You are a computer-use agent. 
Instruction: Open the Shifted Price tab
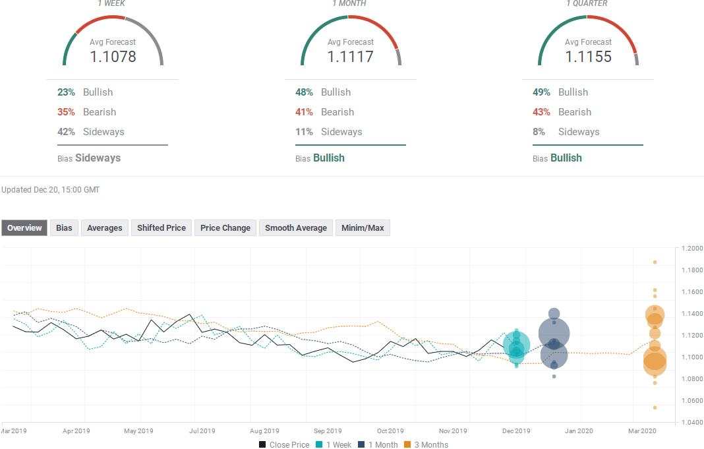tap(161, 227)
